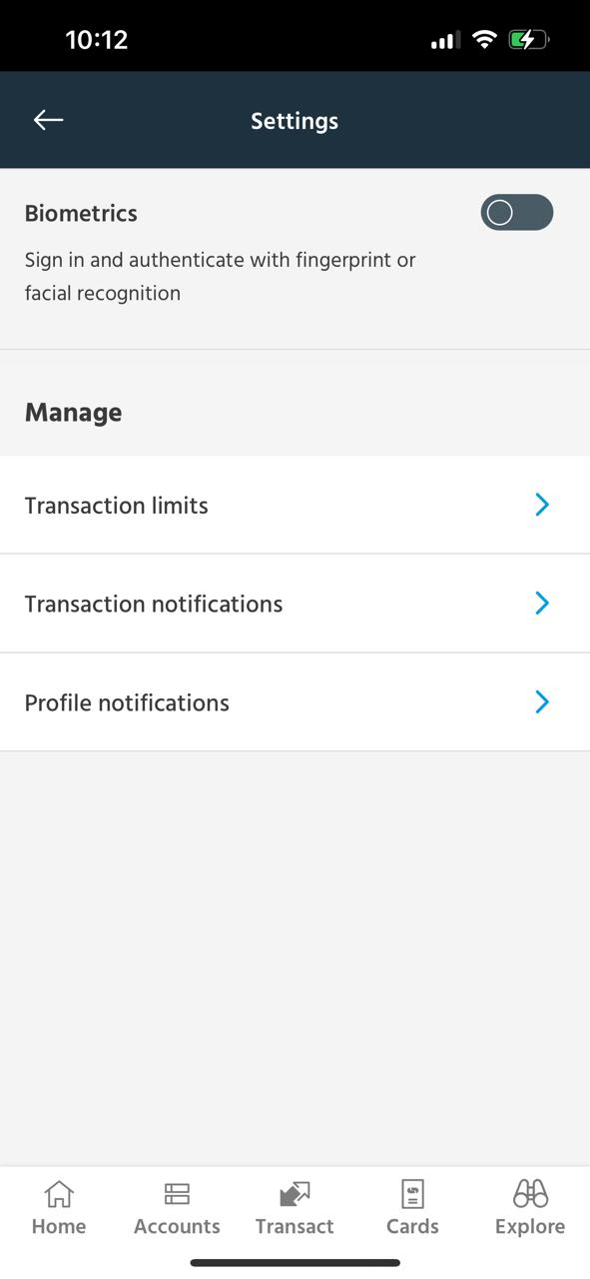Open the Profile notifications row
The height and width of the screenshot is (1279, 590).
point(295,702)
